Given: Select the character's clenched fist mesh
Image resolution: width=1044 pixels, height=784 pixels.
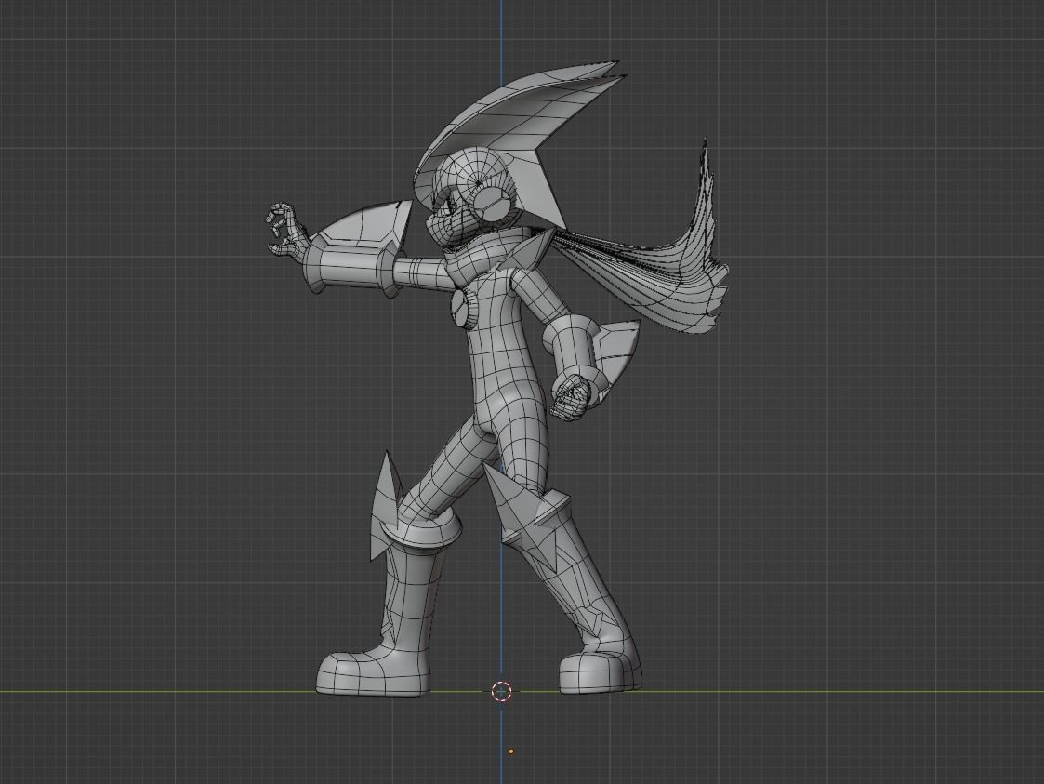Looking at the screenshot, I should [571, 397].
